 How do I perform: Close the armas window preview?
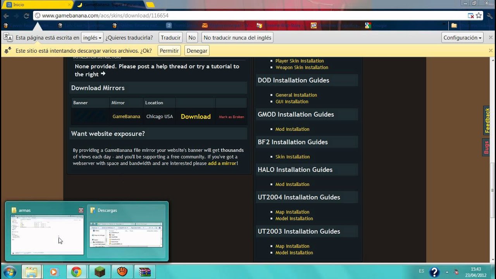[x=81, y=210]
